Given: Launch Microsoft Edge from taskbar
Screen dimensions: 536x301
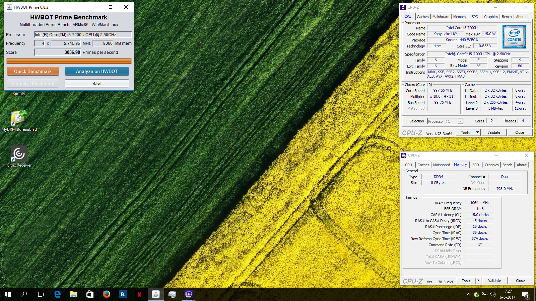Looking at the screenshot, I should (x=57, y=294).
